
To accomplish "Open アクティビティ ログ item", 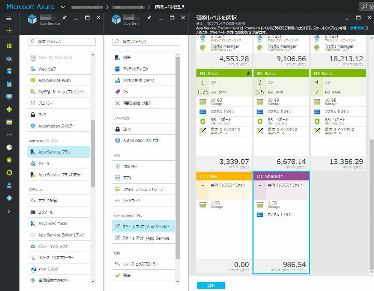I will point(143,69).
